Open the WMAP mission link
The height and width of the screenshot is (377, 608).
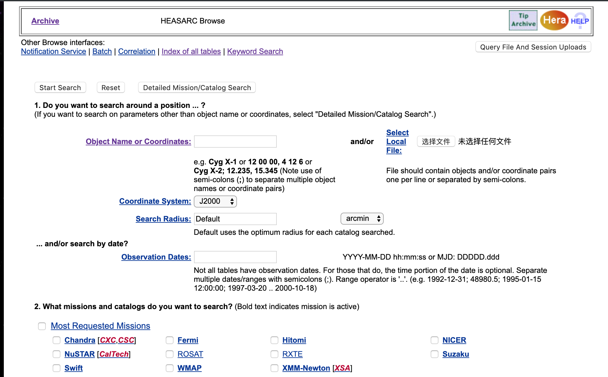tap(189, 368)
